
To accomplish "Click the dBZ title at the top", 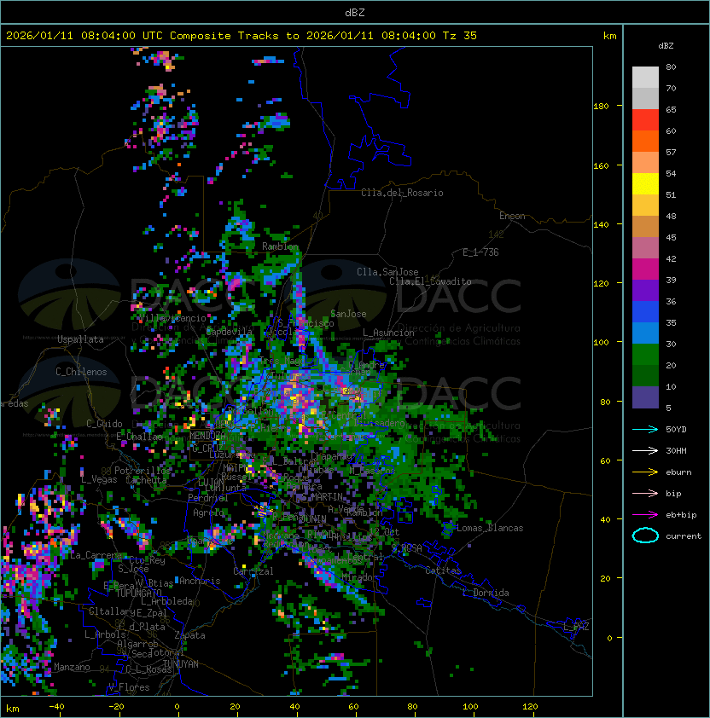I will 355,13.
